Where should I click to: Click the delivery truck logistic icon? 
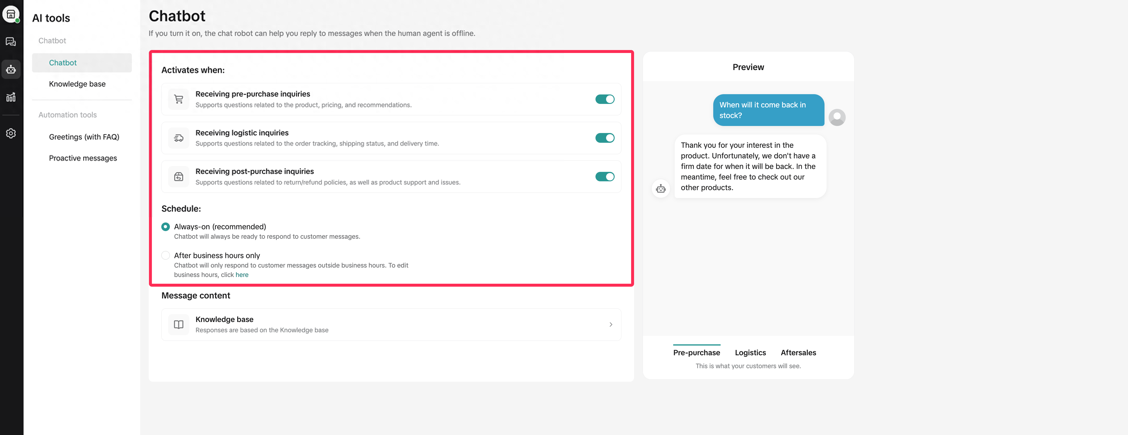(179, 138)
